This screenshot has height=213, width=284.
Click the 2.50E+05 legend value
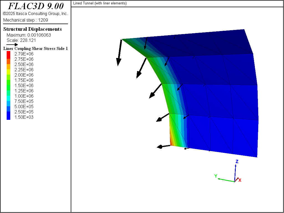click(x=24, y=112)
